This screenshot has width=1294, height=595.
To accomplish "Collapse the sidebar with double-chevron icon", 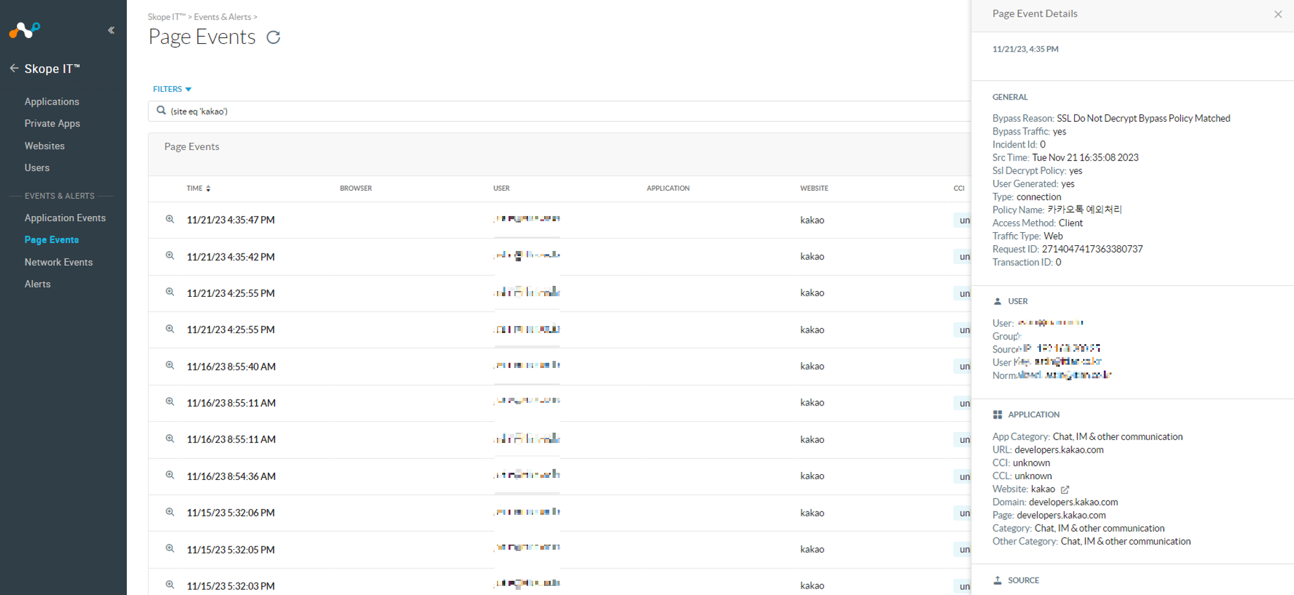I will tap(111, 30).
